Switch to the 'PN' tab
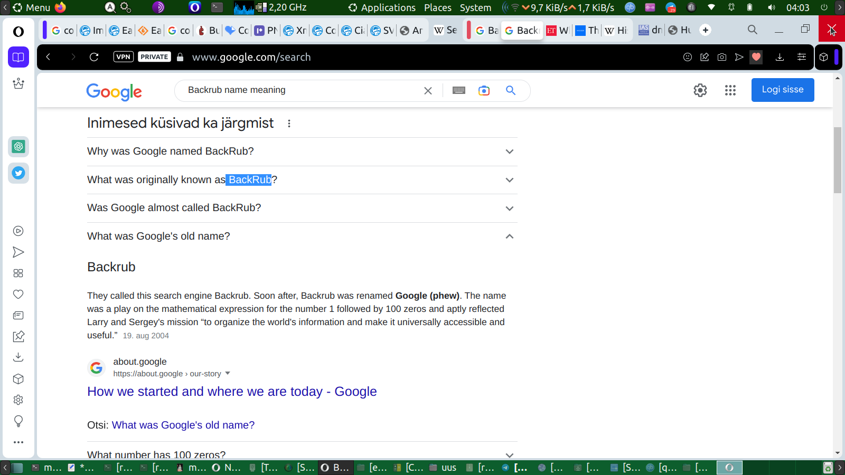 [267, 30]
